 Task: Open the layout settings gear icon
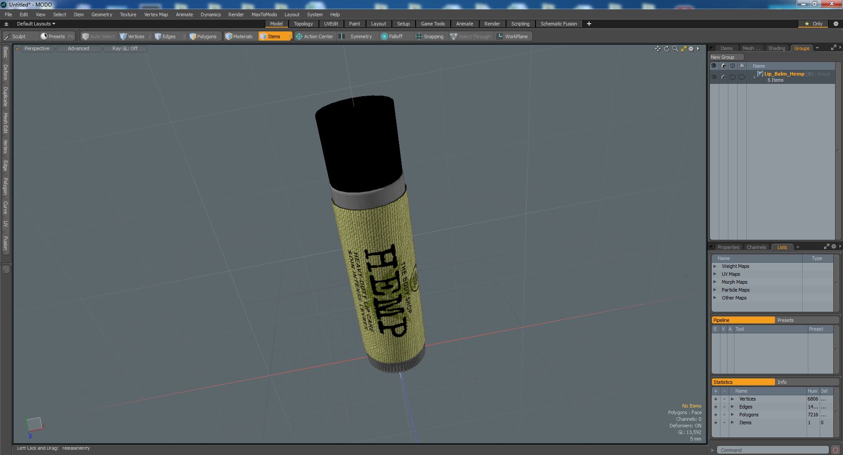tap(836, 24)
